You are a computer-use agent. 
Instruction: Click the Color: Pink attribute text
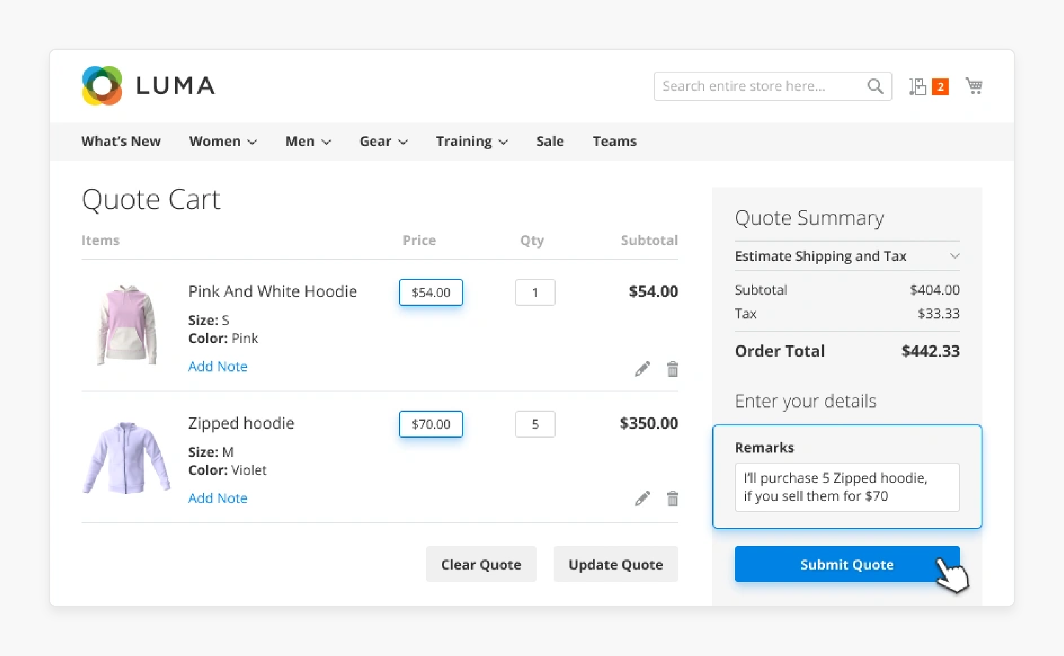[x=223, y=338]
